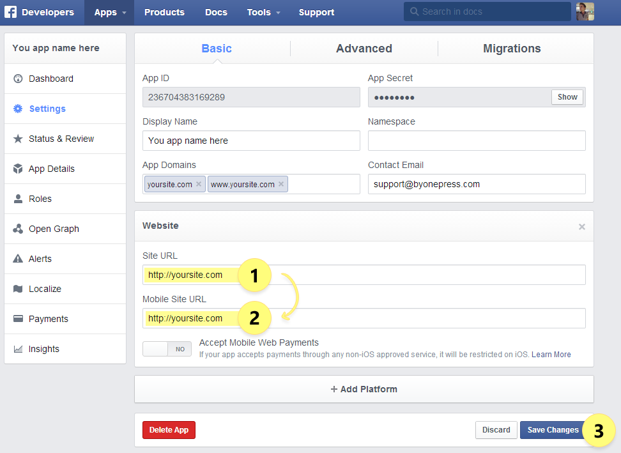Click the Developers home link

48,12
